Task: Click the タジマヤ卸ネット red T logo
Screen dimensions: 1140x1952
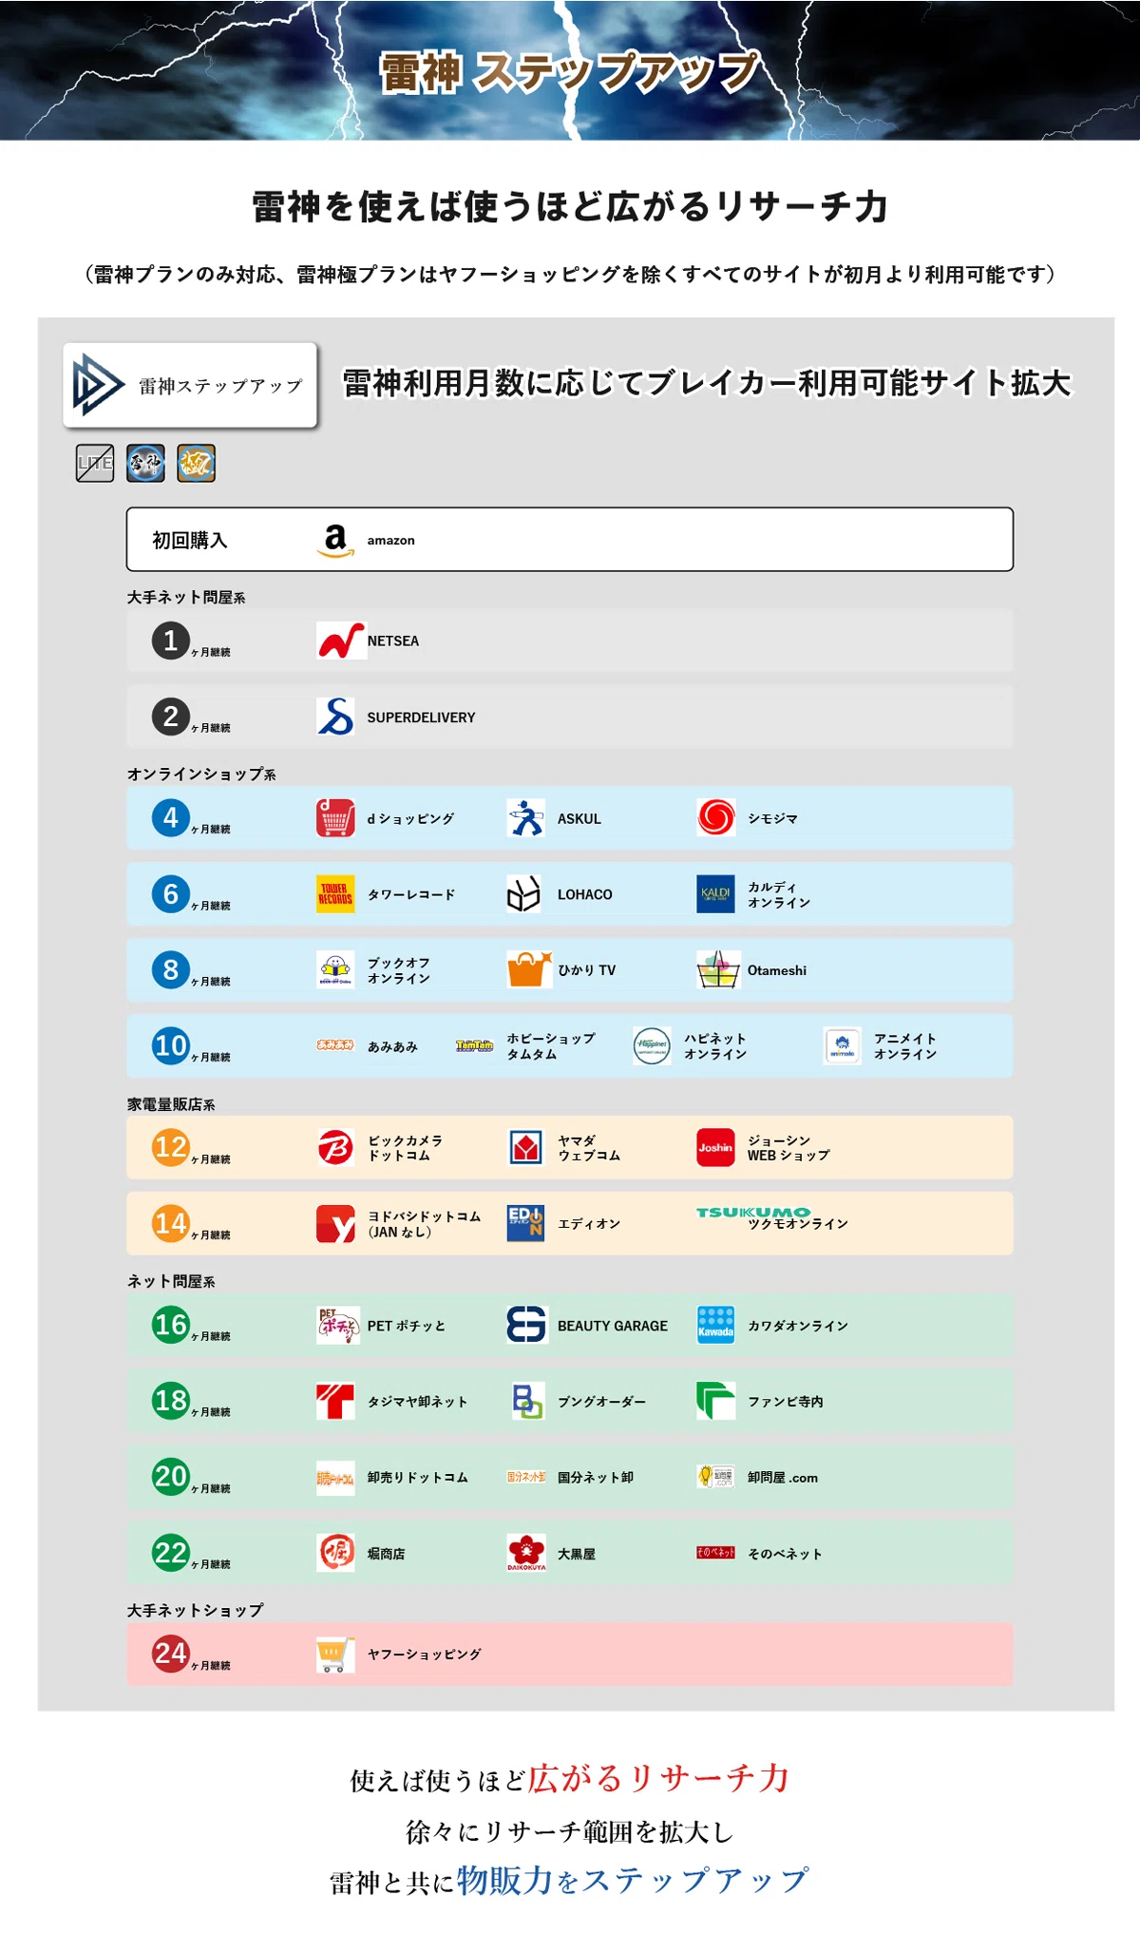Action: (335, 1401)
